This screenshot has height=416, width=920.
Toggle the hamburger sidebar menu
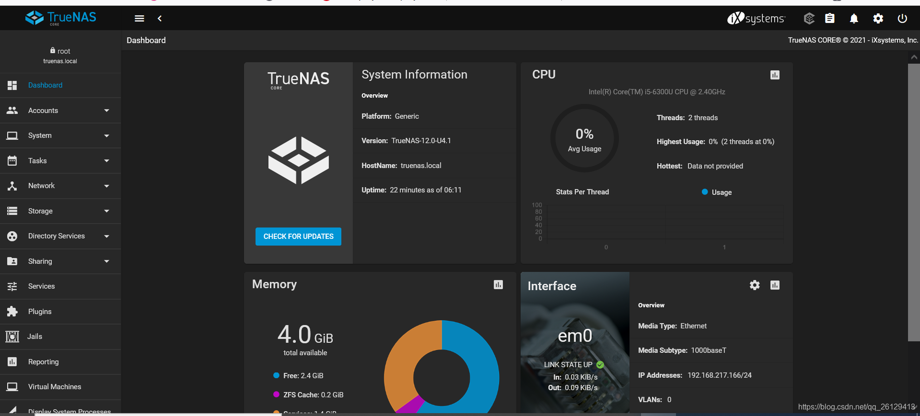coord(140,18)
